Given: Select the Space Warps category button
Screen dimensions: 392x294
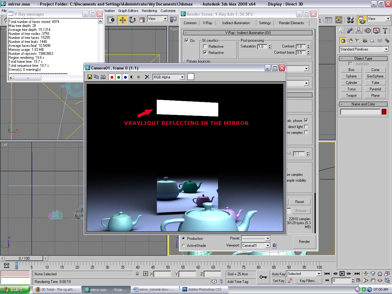Looking at the screenshot, I should (x=380, y=40).
